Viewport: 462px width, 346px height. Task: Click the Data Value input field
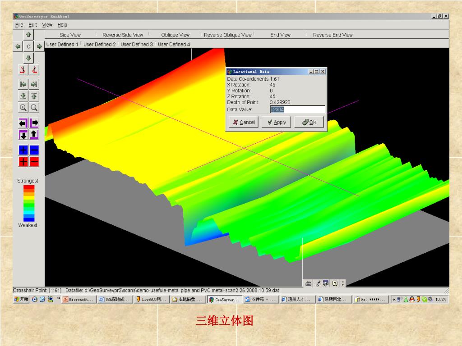(x=297, y=109)
